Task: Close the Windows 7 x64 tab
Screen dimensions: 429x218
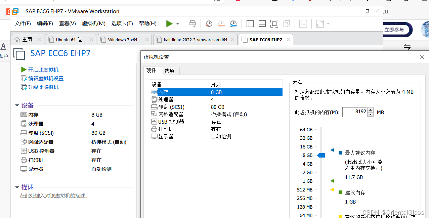Action: (147, 40)
